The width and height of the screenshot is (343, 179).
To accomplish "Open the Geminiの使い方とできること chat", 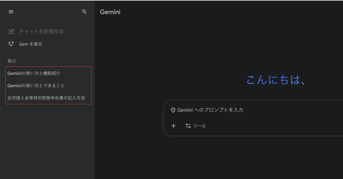I will (x=36, y=85).
